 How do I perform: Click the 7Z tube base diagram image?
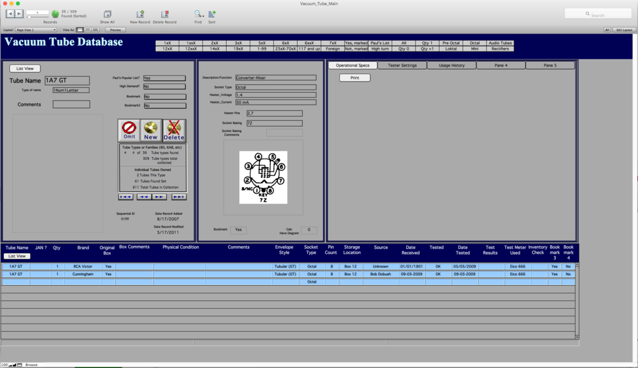coord(264,177)
